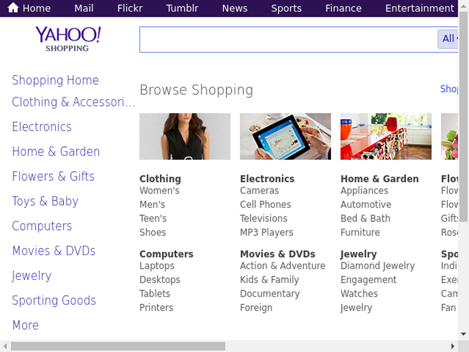Open the Clothing category heading
469x352 pixels.
pyautogui.click(x=160, y=179)
